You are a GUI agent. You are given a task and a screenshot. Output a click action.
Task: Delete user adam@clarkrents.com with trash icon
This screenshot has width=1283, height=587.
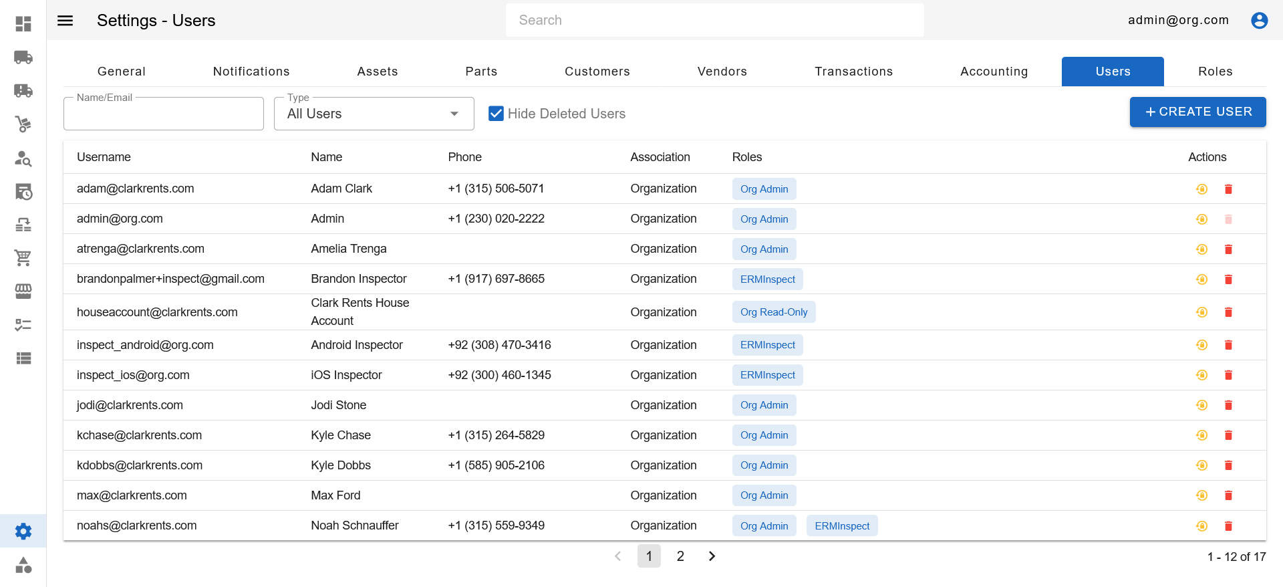click(x=1228, y=189)
